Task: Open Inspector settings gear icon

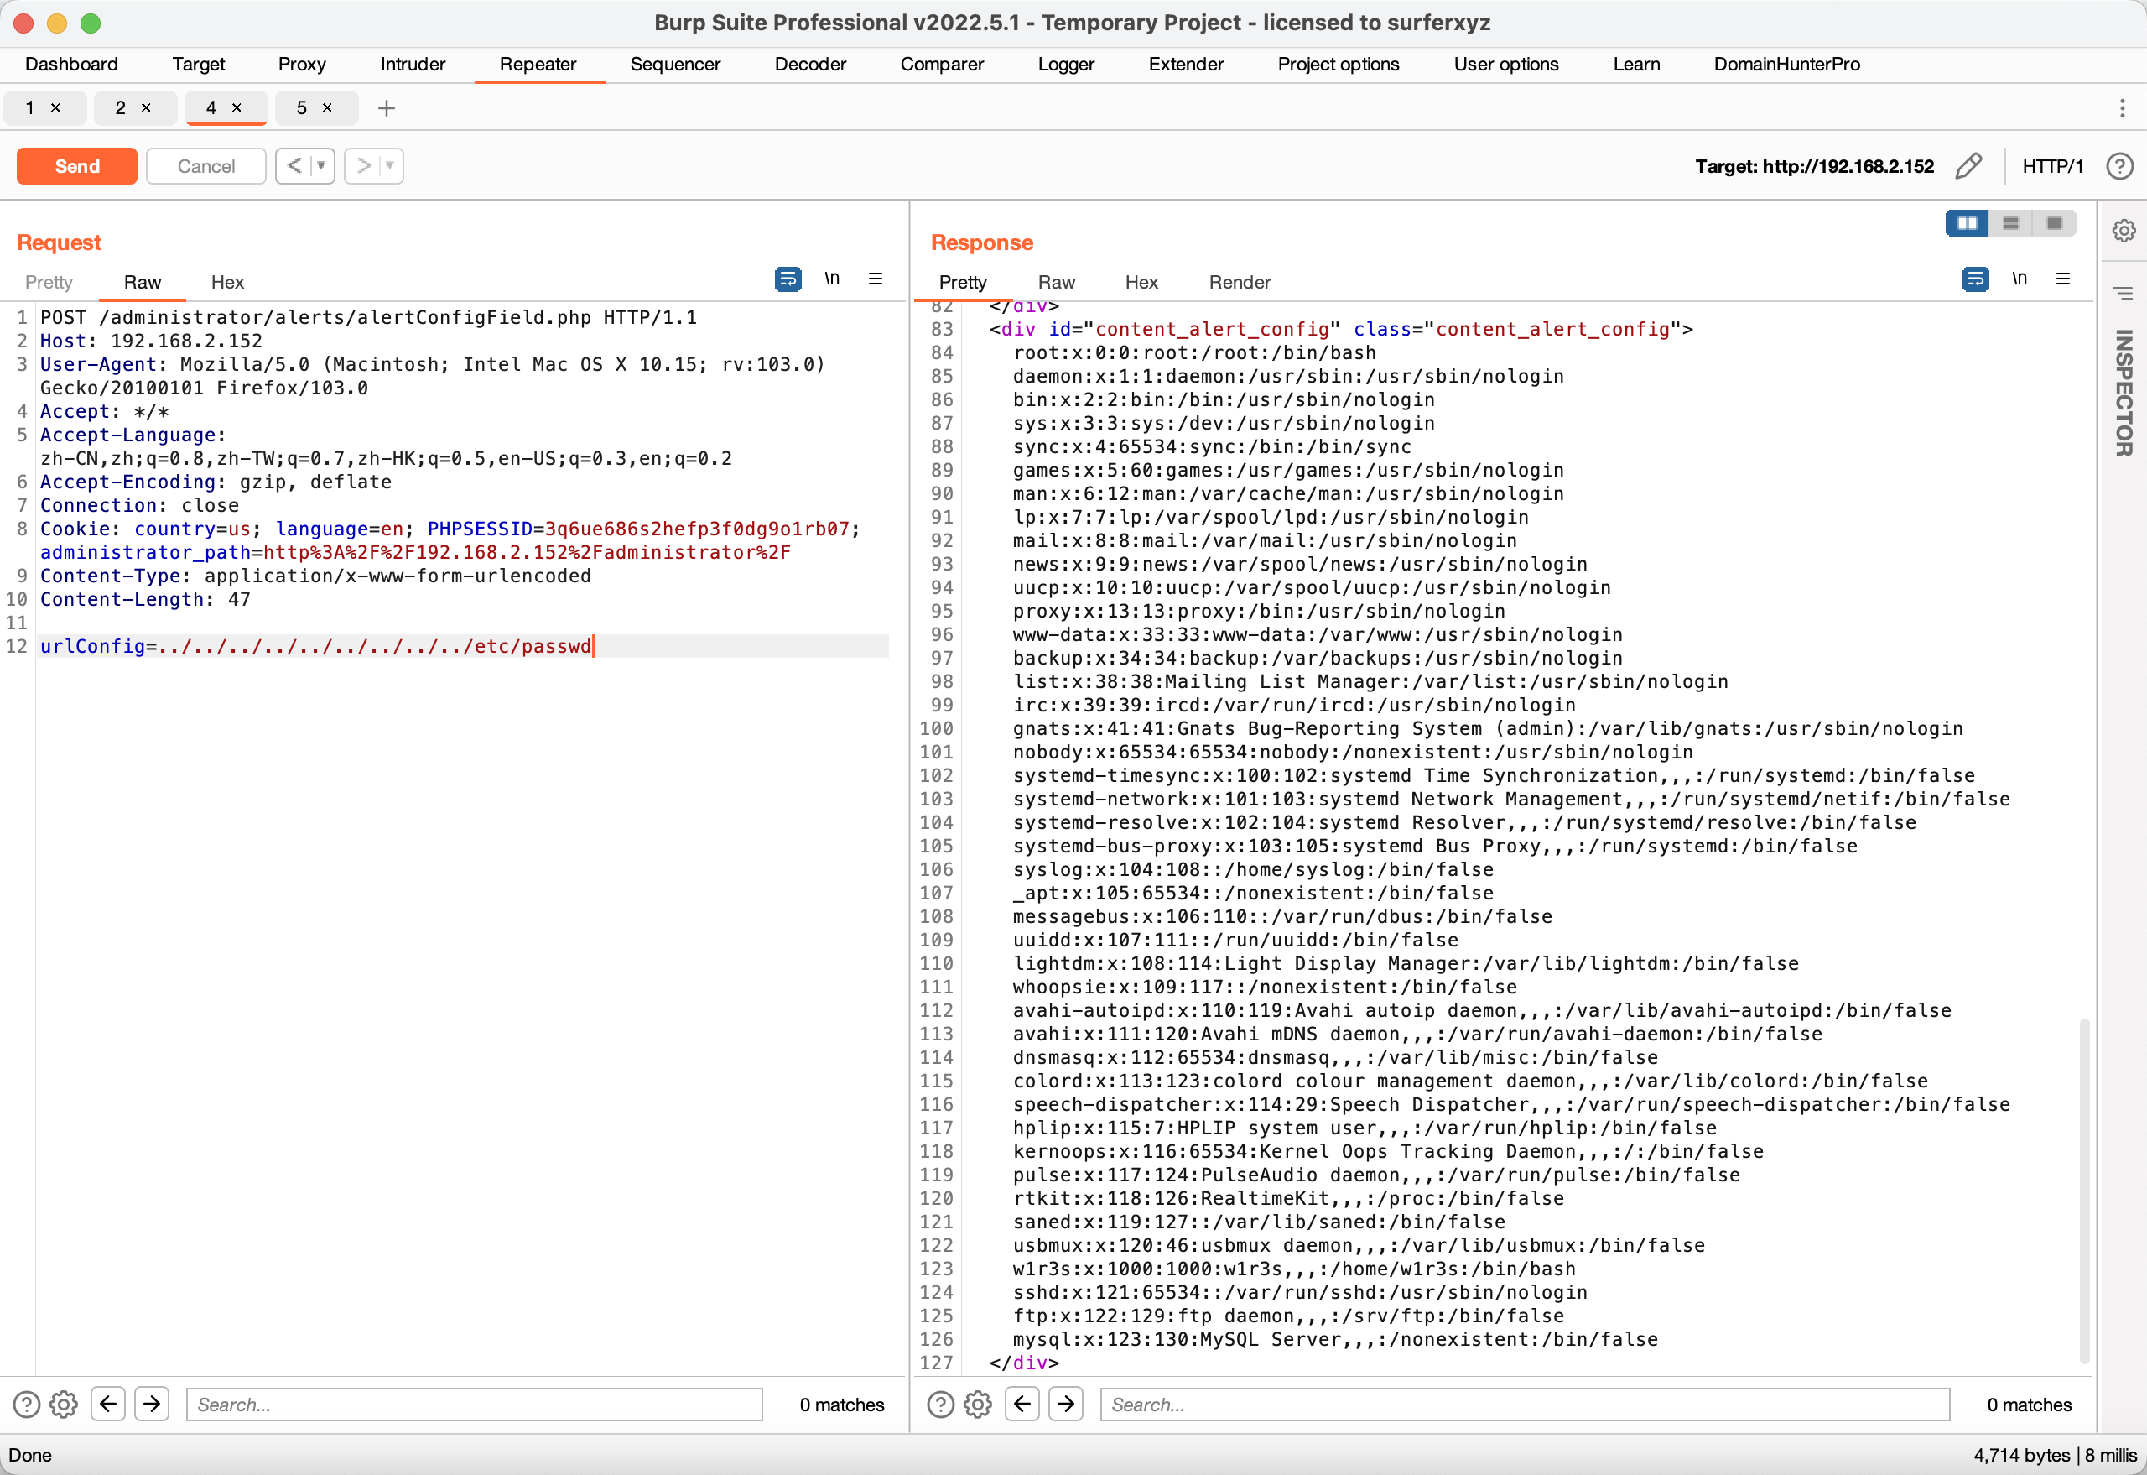Action: coord(2123,230)
